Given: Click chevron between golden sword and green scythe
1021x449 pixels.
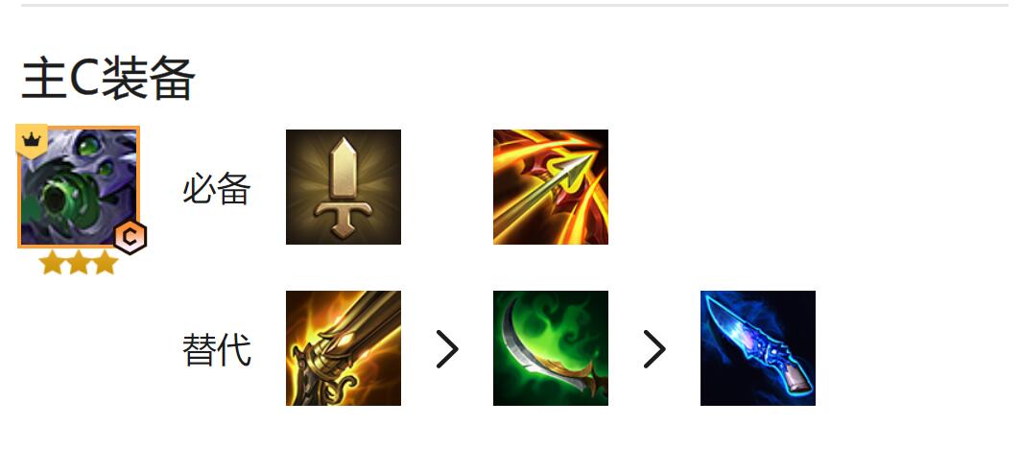Looking at the screenshot, I should point(447,349).
